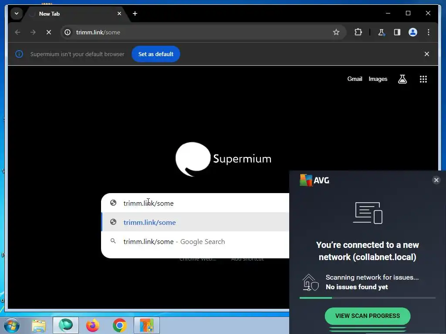Open the tab search dropdown arrow
The height and width of the screenshot is (334, 446).
coord(17,13)
